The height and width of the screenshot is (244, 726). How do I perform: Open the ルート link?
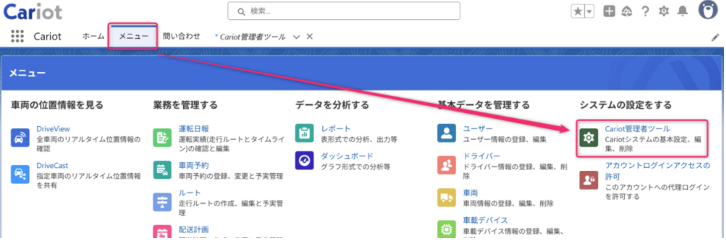[190, 193]
